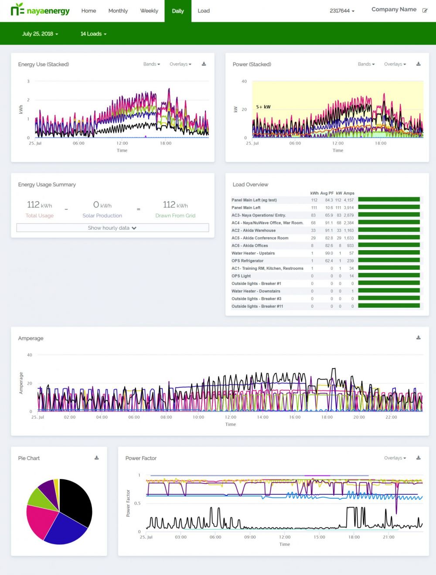Download the Amperage chart
436x575 pixels.
(418, 337)
